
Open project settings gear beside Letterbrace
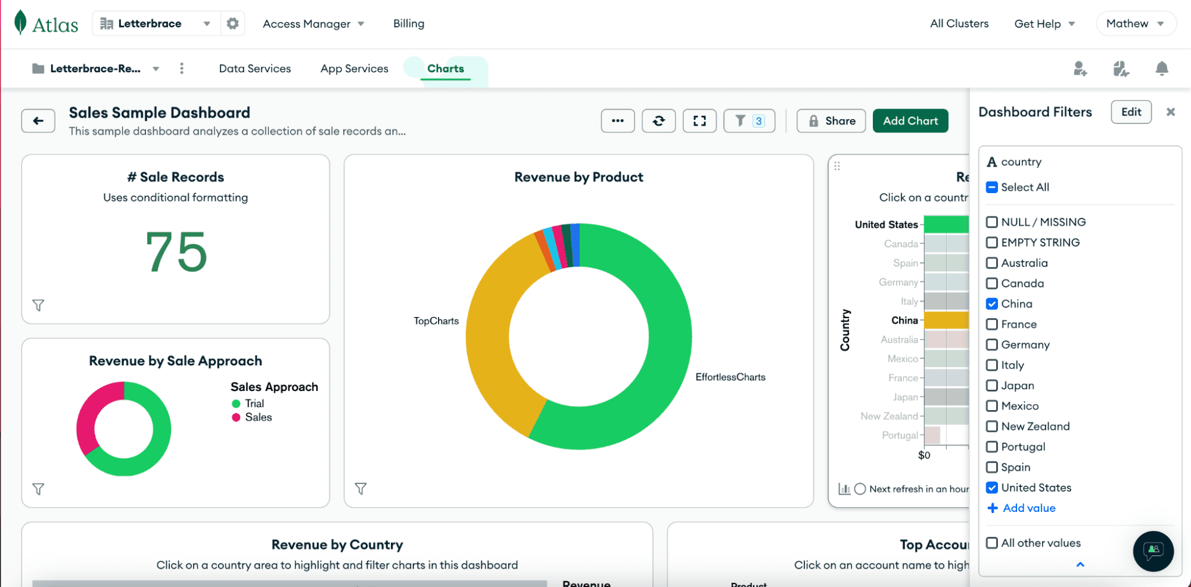click(232, 23)
